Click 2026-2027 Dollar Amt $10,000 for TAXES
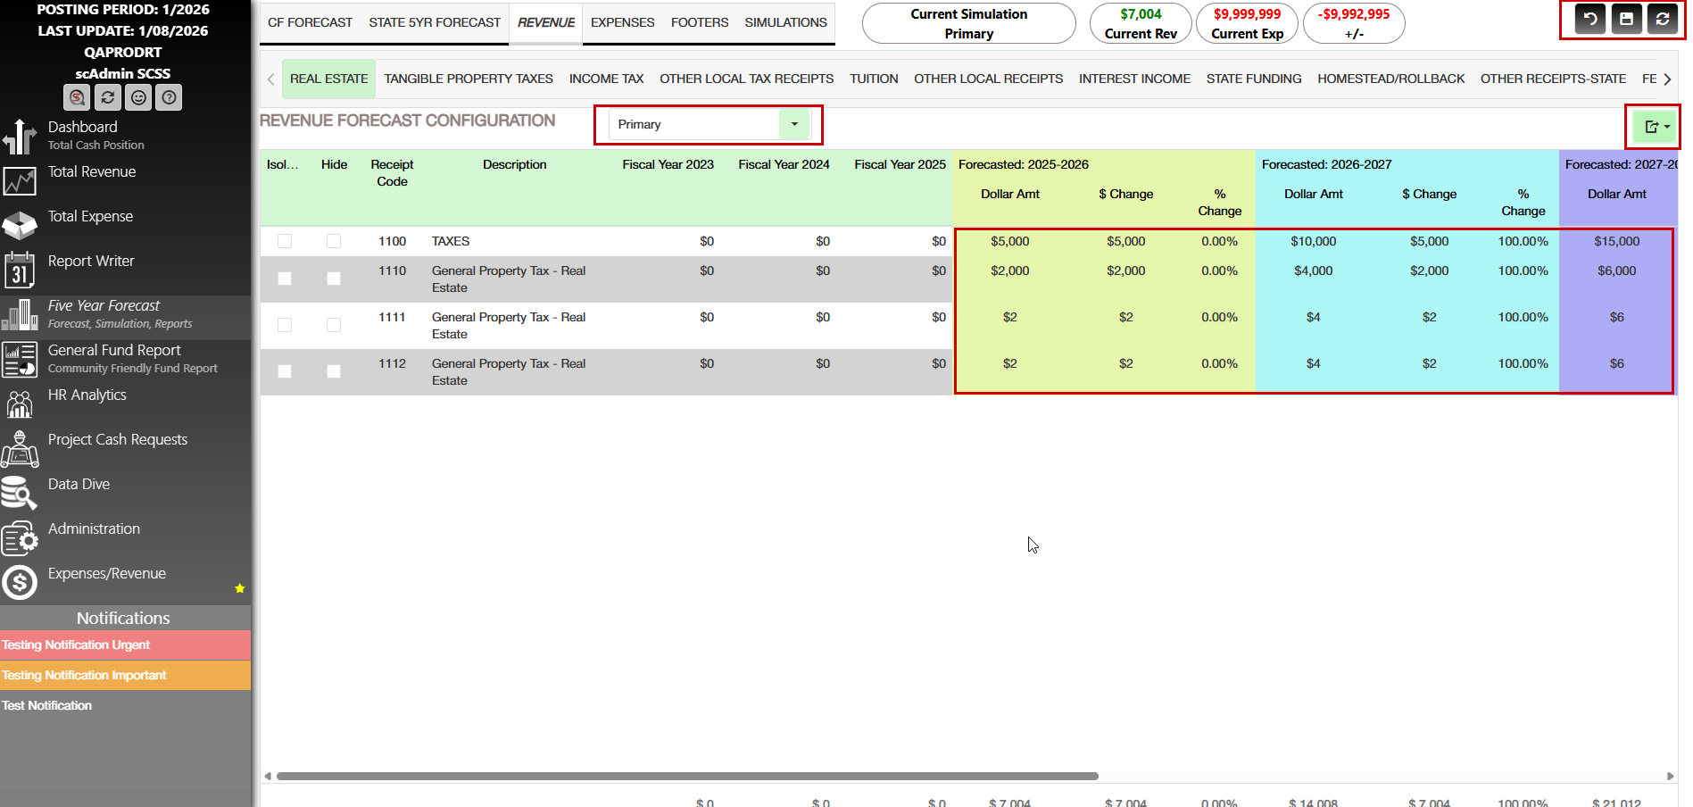 1313,241
